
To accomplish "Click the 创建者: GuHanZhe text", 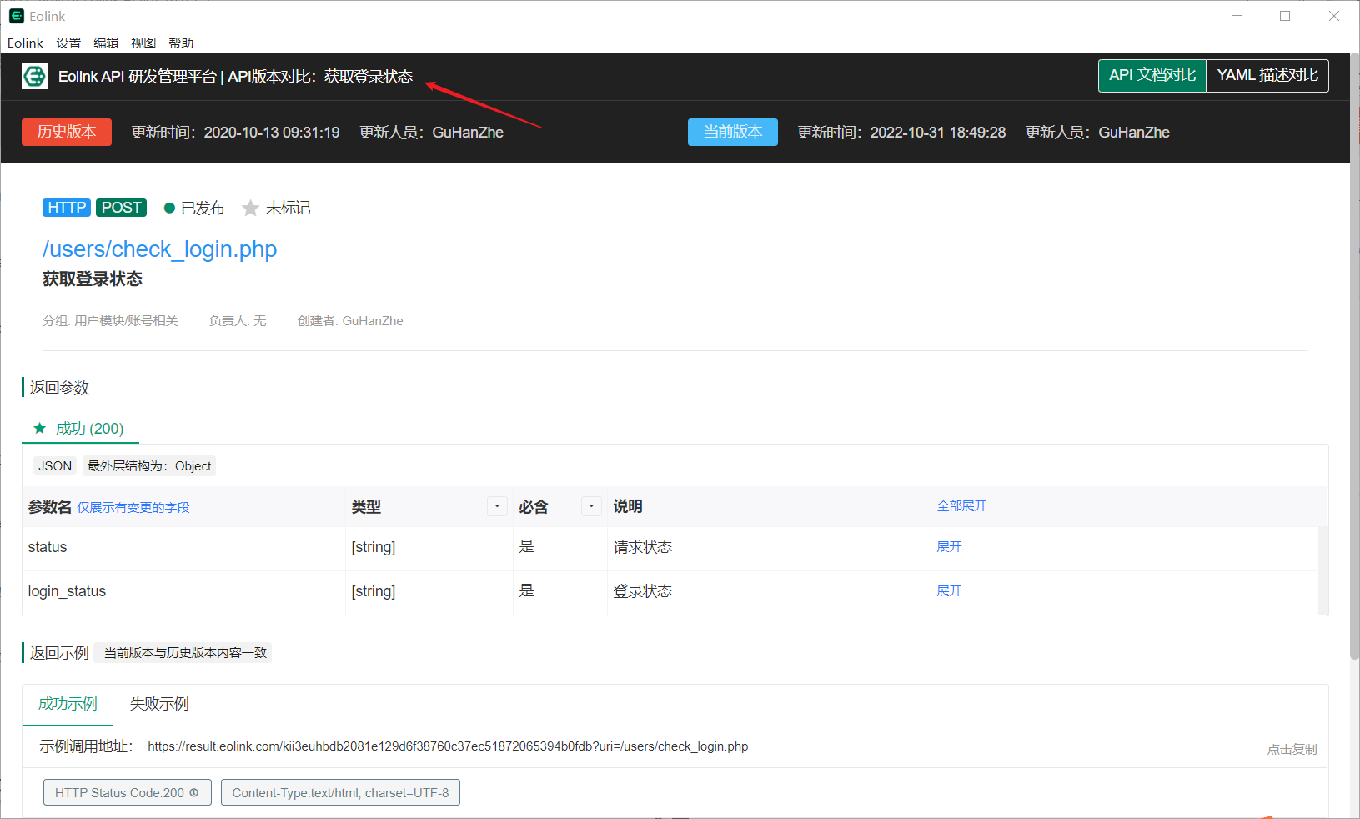I will pyautogui.click(x=350, y=321).
